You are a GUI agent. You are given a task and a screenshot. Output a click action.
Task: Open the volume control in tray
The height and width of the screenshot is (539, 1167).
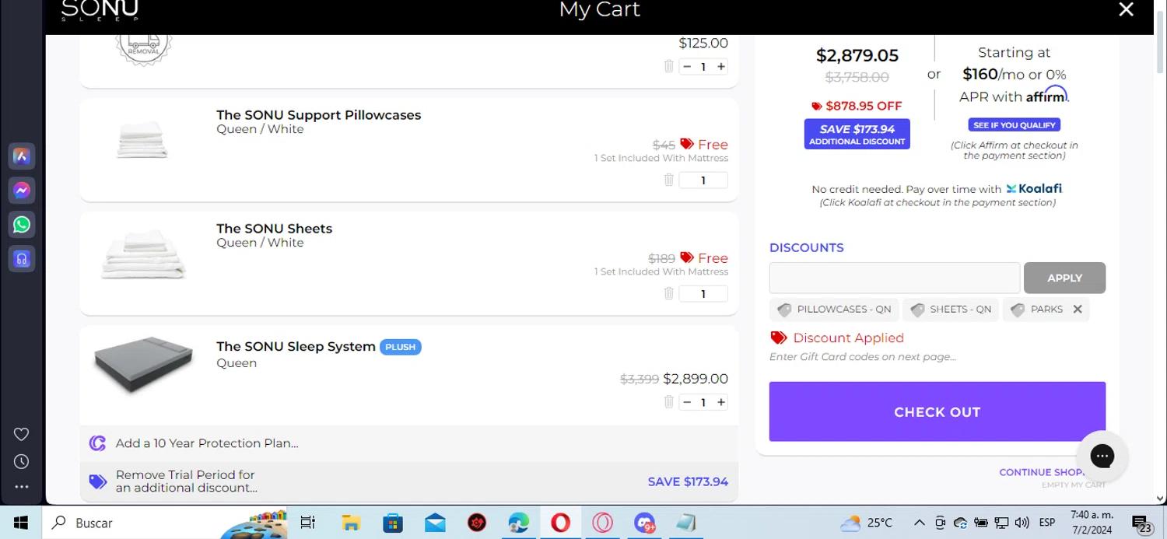pos(1022,523)
